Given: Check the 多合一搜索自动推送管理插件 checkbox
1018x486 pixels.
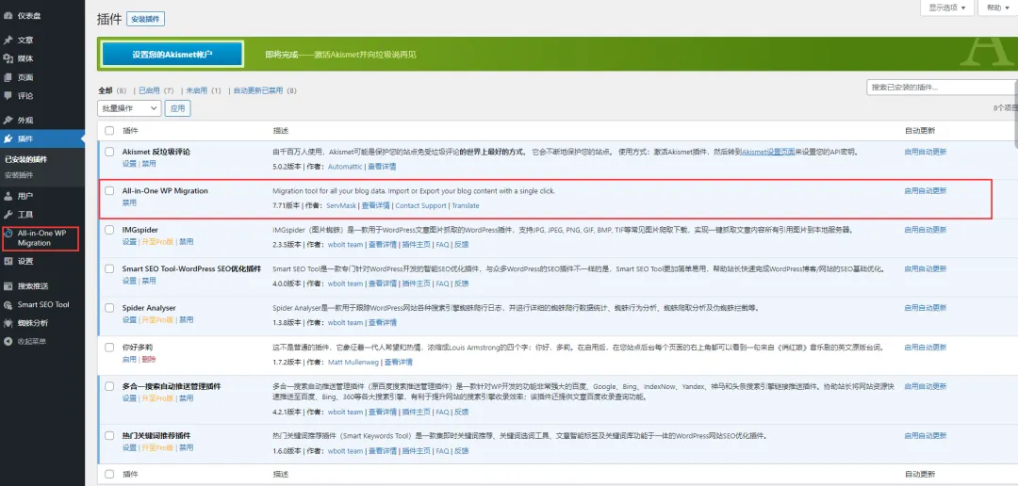Looking at the screenshot, I should click(x=109, y=386).
